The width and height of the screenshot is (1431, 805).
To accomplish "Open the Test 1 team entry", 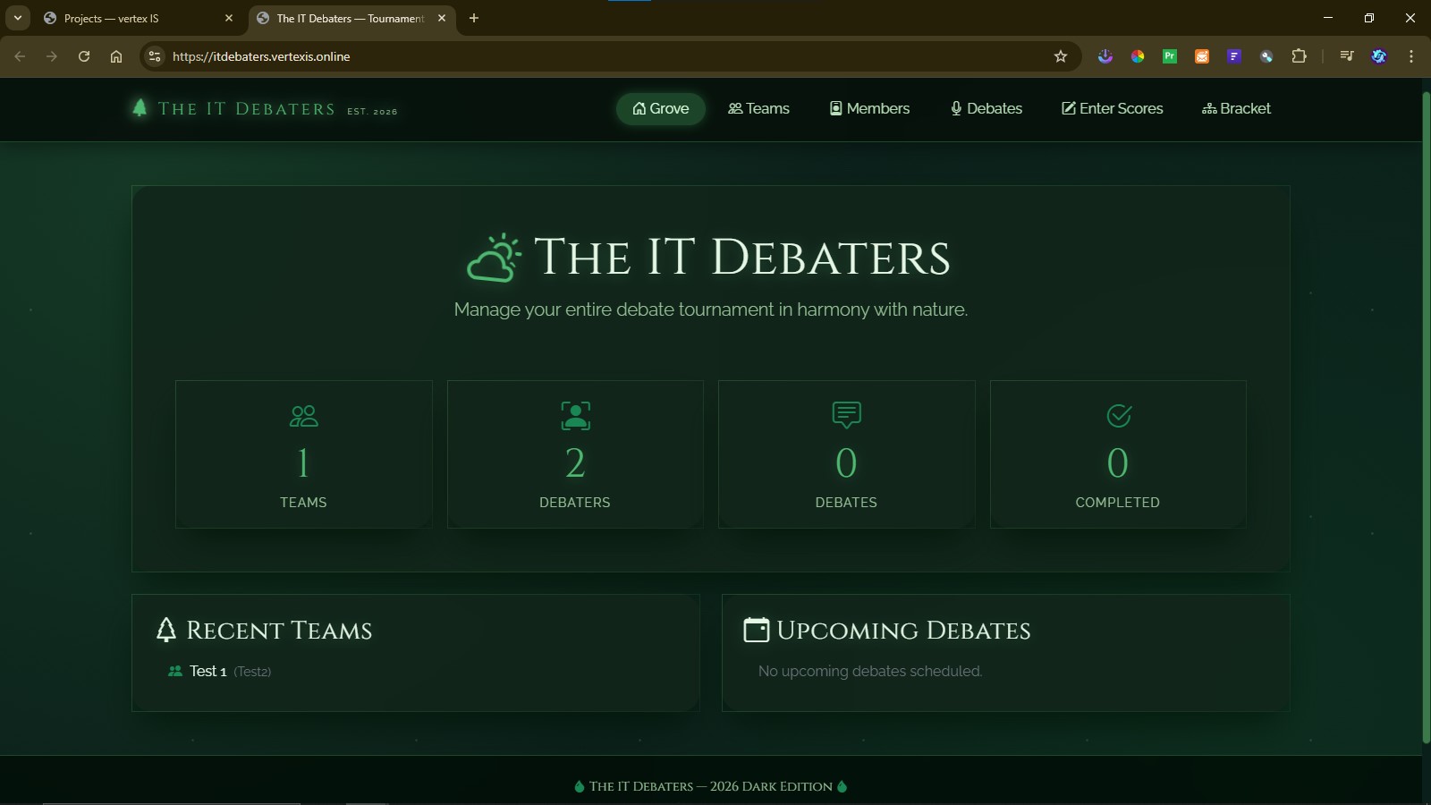I will click(207, 671).
